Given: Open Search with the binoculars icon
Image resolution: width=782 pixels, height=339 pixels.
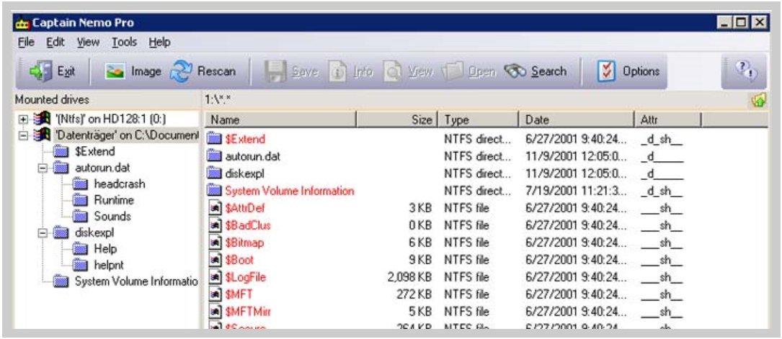Looking at the screenshot, I should point(515,72).
